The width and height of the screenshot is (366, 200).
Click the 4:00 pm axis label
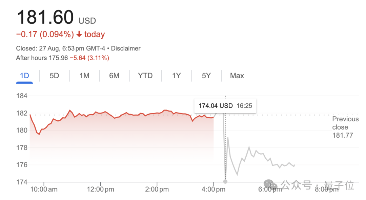click(213, 189)
